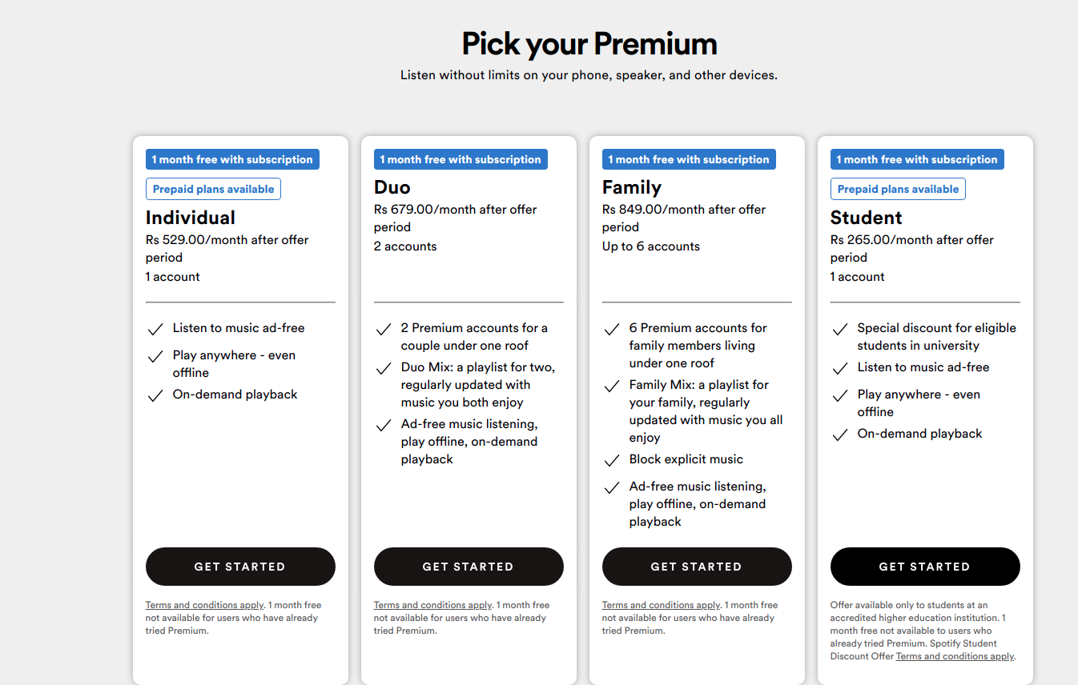Image resolution: width=1078 pixels, height=685 pixels.
Task: Click checkmark beside 2 Premium accounts for a couple
Action: coord(384,329)
